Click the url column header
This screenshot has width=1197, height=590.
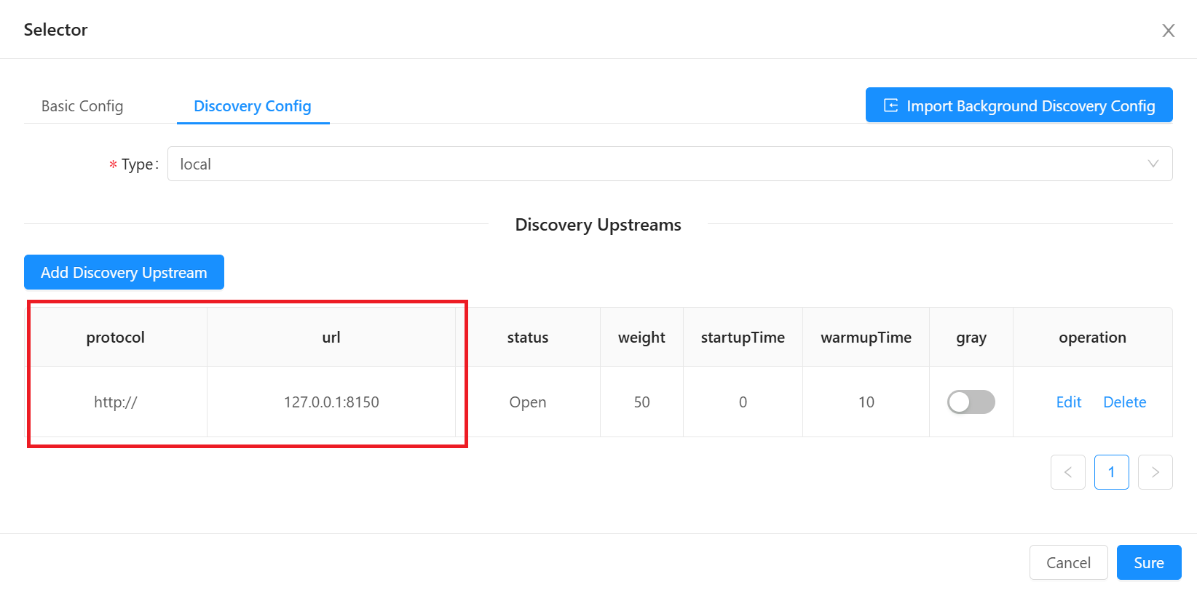tap(331, 338)
